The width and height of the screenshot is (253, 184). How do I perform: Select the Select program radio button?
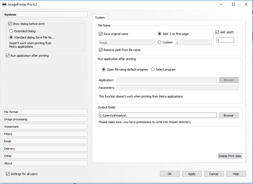click(153, 70)
